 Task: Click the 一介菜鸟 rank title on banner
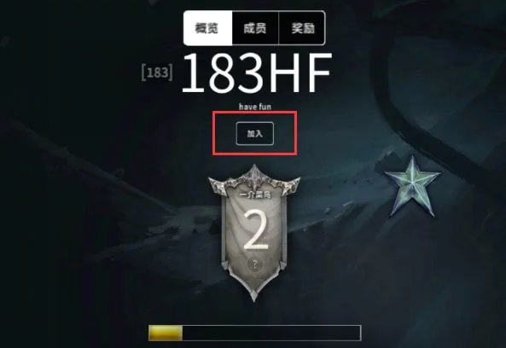[256, 194]
